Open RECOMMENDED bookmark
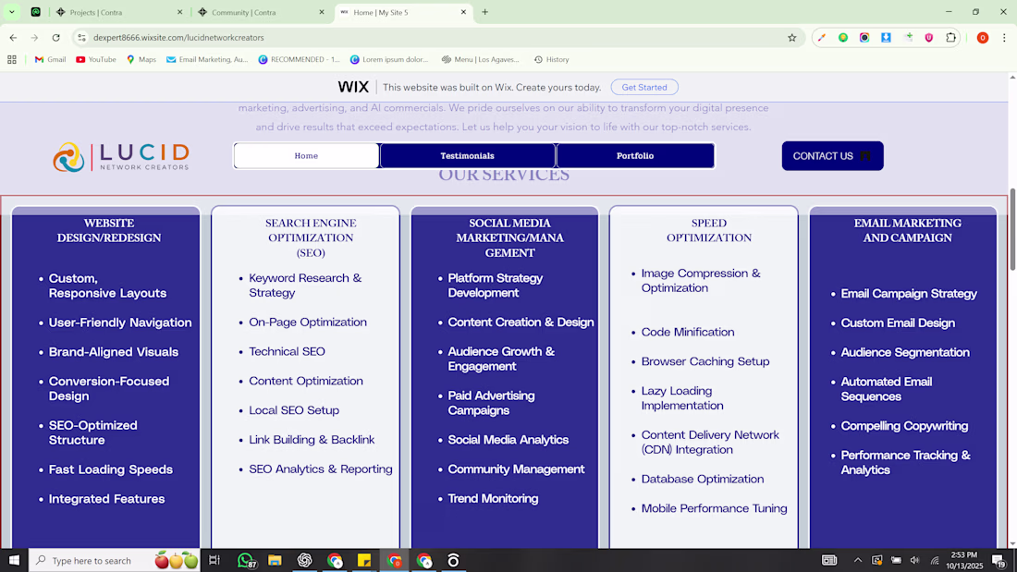 click(299, 60)
